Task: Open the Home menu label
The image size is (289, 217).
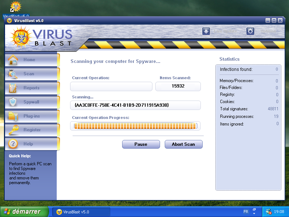Action: (x=29, y=60)
